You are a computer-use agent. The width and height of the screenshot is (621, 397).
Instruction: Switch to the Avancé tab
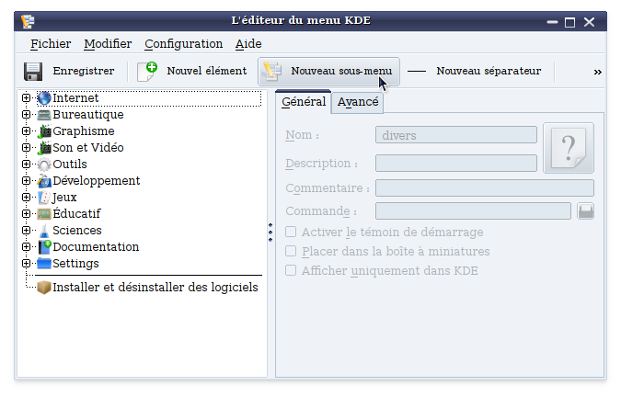click(358, 103)
